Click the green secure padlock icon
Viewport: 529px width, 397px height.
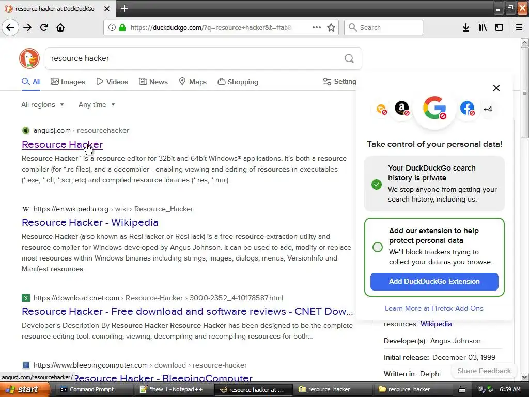(x=122, y=27)
